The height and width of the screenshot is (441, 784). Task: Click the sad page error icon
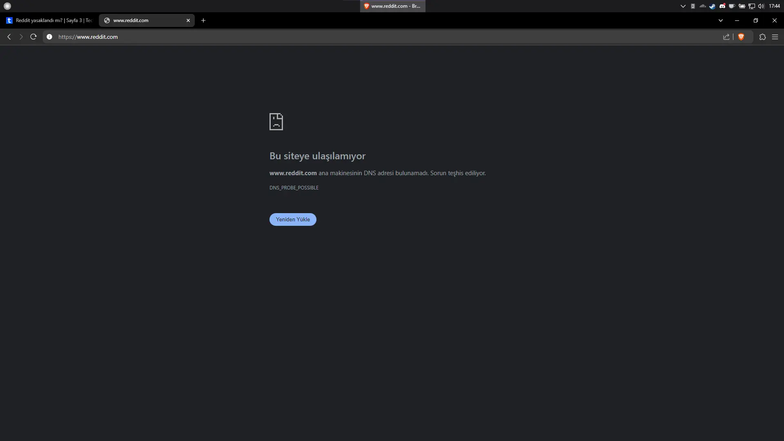tap(276, 122)
